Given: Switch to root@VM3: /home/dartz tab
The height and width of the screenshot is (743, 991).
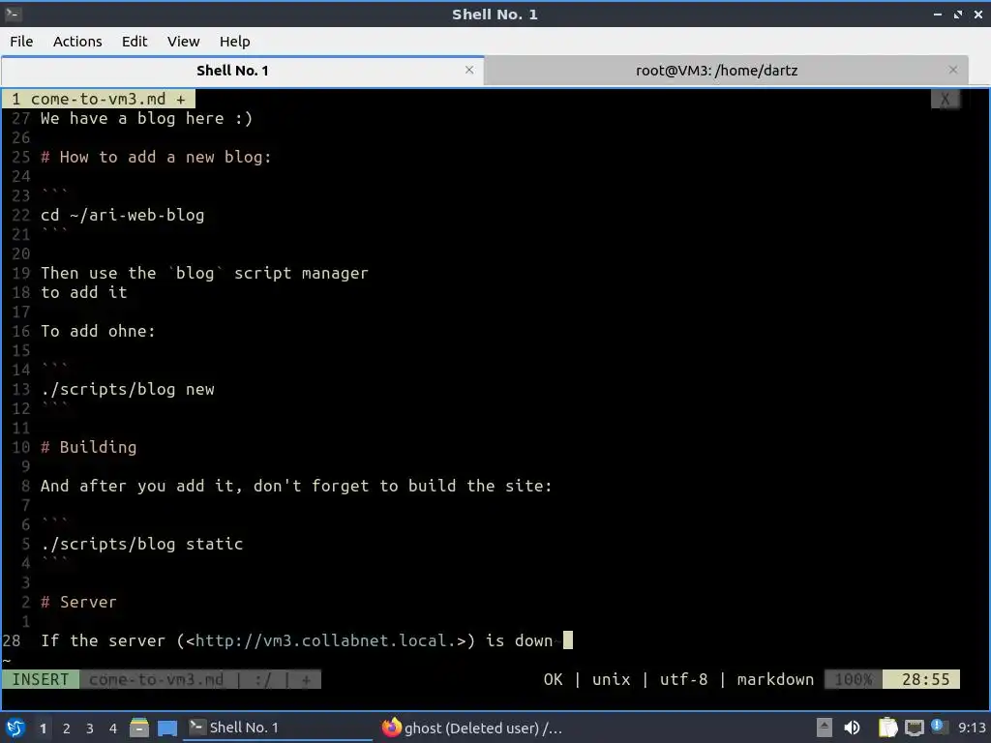Looking at the screenshot, I should coord(716,70).
